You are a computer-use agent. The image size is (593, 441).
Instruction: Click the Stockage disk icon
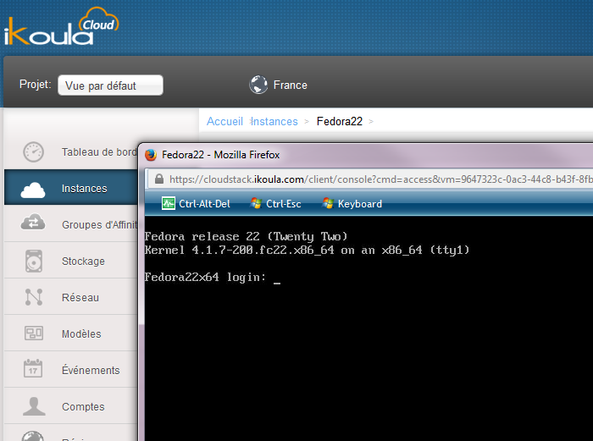coord(33,261)
